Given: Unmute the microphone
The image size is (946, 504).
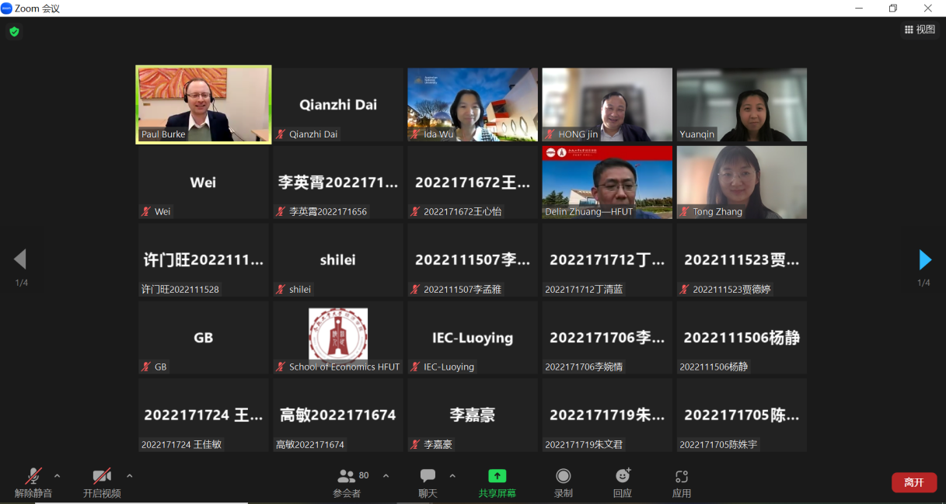Looking at the screenshot, I should point(33,476).
